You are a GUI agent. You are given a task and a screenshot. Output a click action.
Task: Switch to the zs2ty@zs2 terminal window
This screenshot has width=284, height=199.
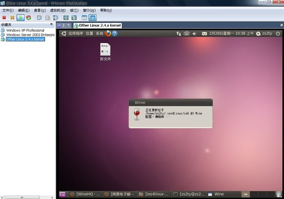[x=189, y=194]
